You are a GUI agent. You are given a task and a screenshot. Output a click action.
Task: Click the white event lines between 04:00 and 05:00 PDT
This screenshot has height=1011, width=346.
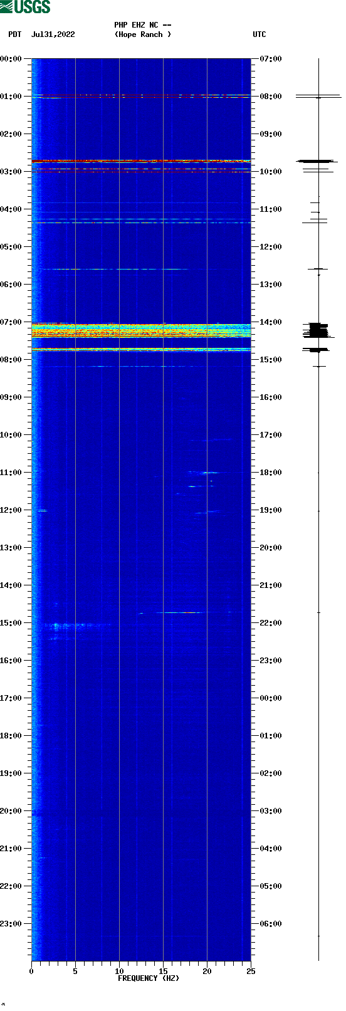141,221
